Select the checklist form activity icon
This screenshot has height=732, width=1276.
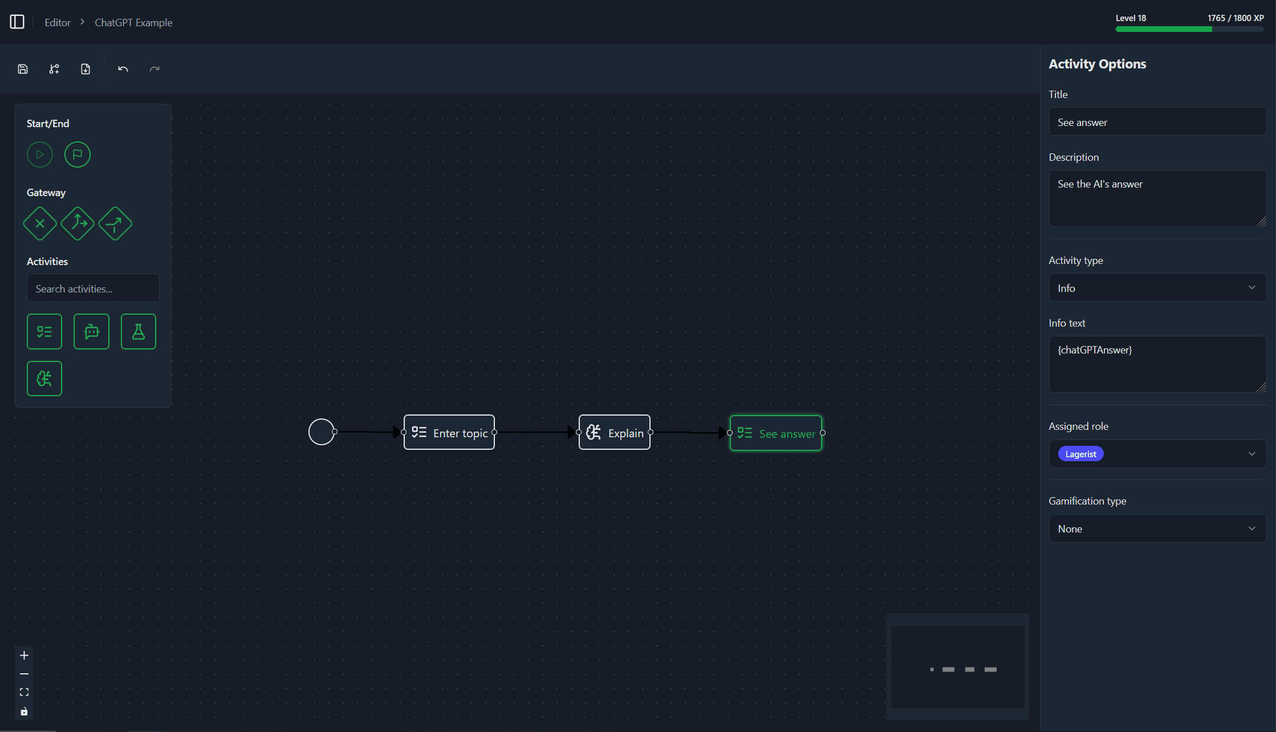(x=44, y=332)
